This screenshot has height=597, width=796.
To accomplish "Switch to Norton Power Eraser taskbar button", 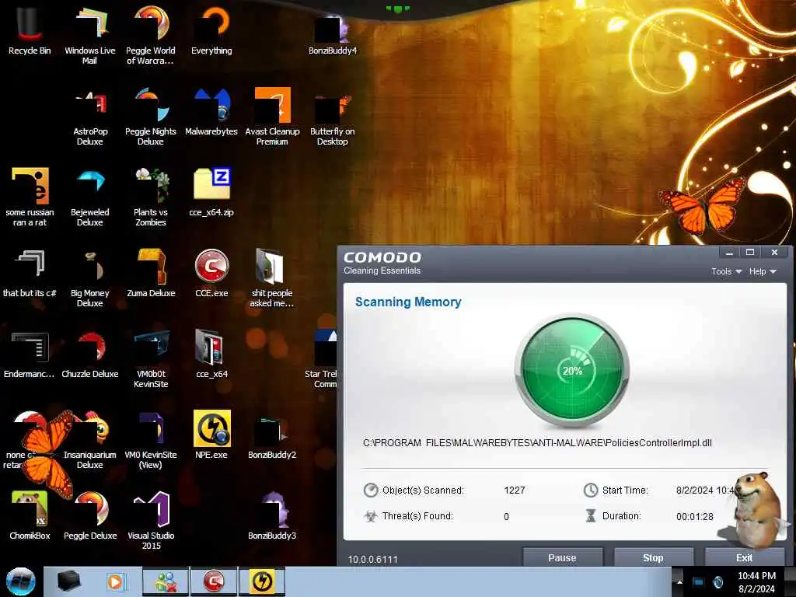I will (x=262, y=581).
